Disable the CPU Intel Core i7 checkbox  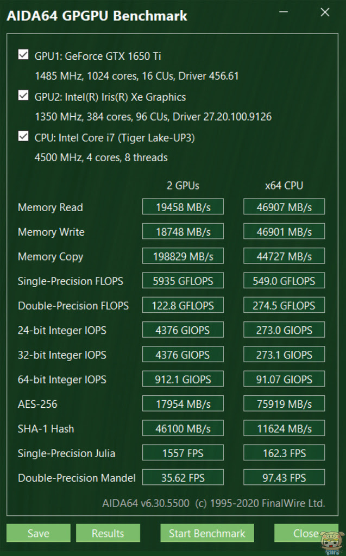pyautogui.click(x=23, y=136)
